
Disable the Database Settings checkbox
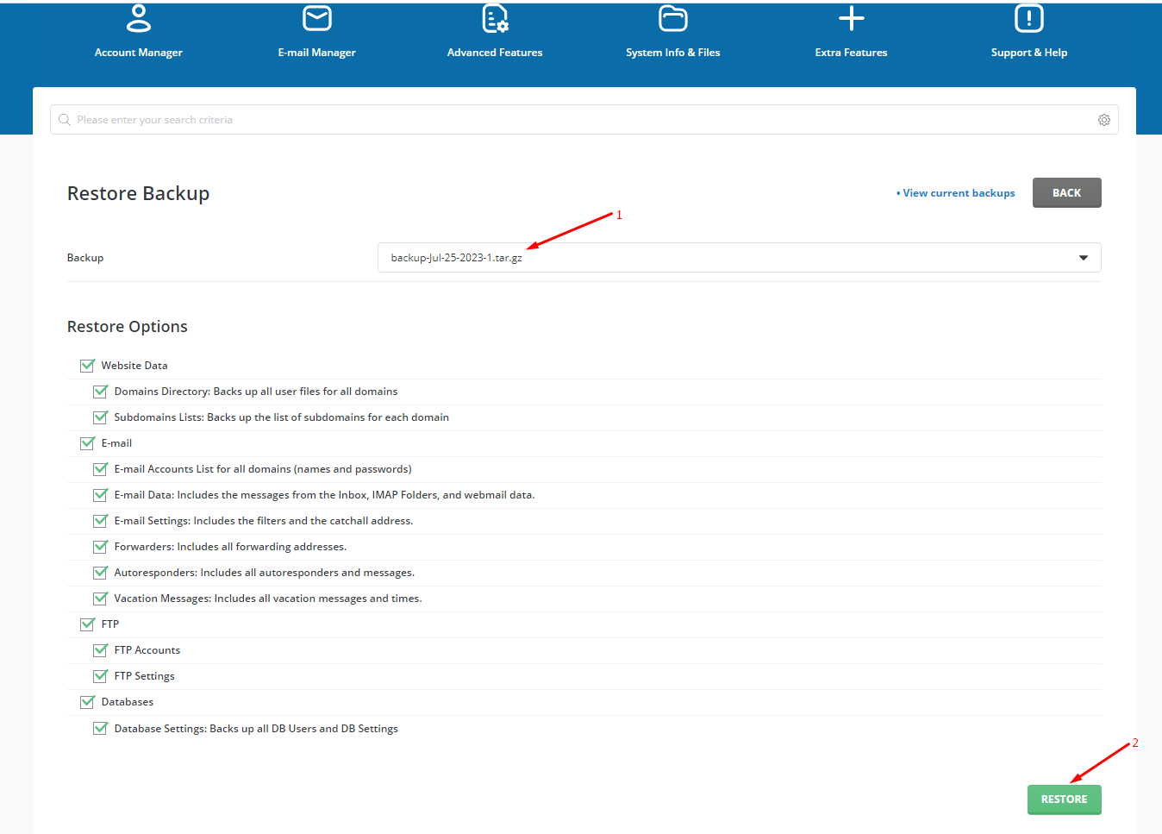(x=100, y=729)
